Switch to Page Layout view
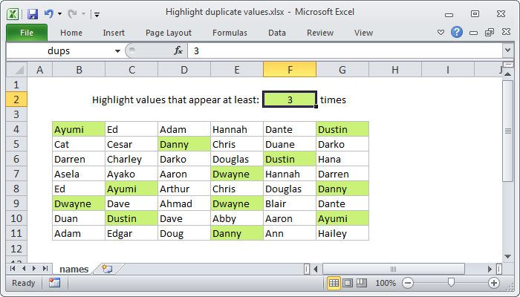Screen dimensions: 520x297 point(348,283)
